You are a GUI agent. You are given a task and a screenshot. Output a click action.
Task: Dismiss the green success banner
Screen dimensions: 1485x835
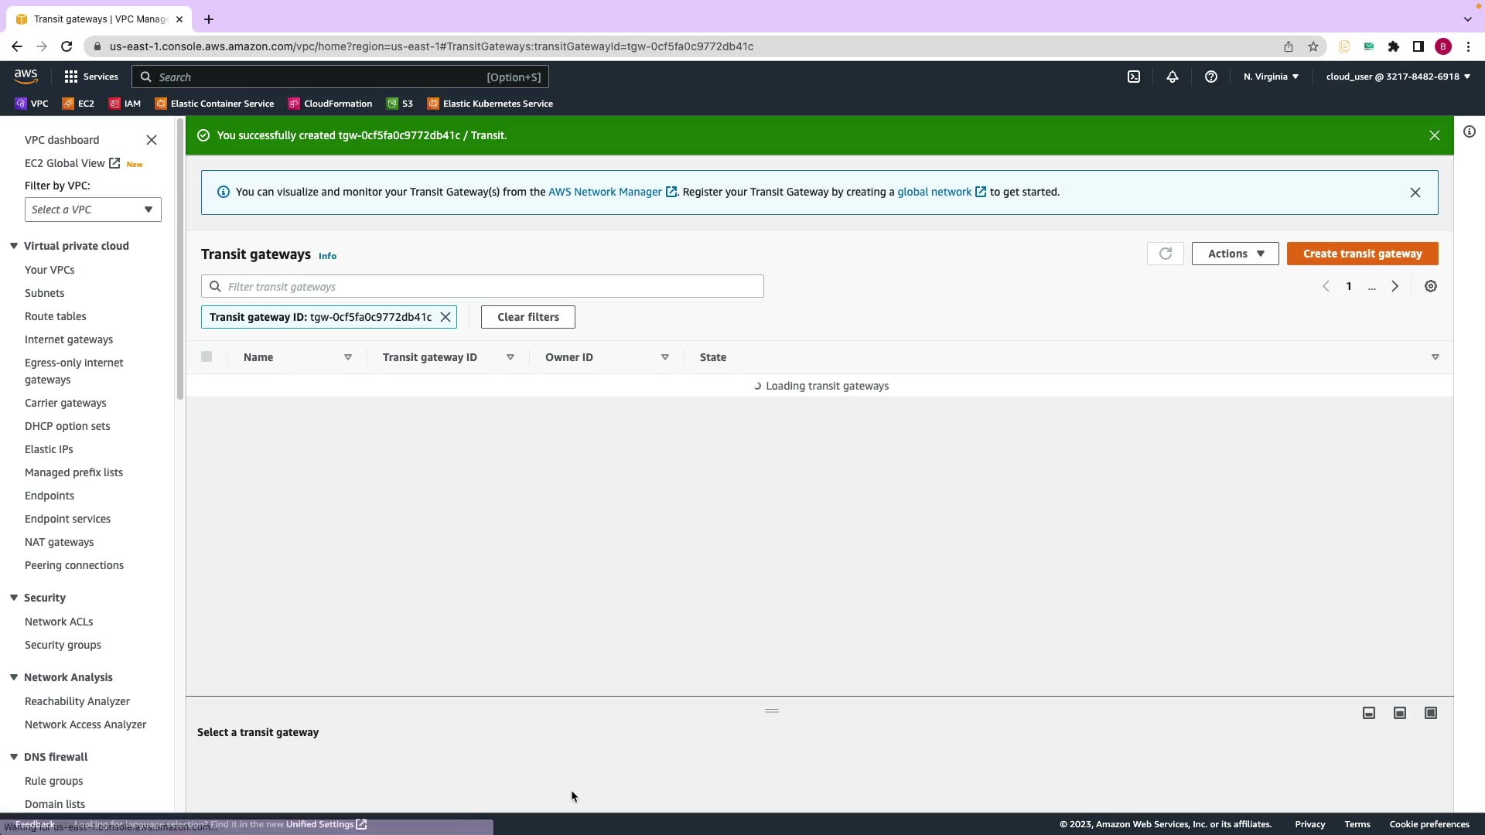coord(1435,135)
